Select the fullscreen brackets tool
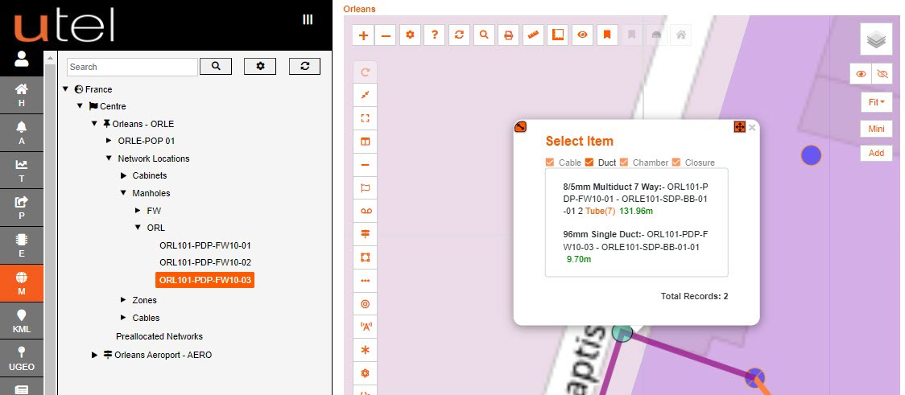 click(x=365, y=119)
